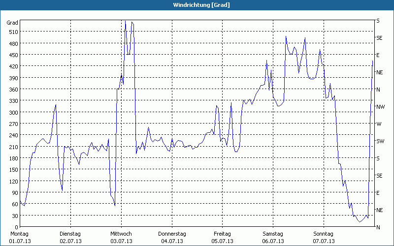Select the "Dienstag" day label
The image size is (394, 246).
click(70, 234)
